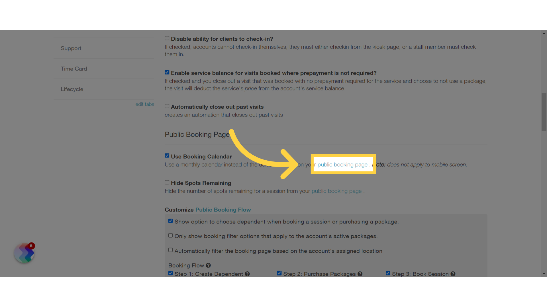Click Step 1 Create Dependent help icon
The width and height of the screenshot is (547, 307).
(247, 274)
